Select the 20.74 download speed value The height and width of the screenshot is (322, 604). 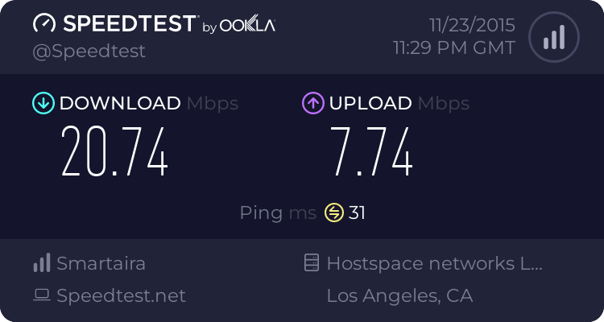pyautogui.click(x=114, y=151)
